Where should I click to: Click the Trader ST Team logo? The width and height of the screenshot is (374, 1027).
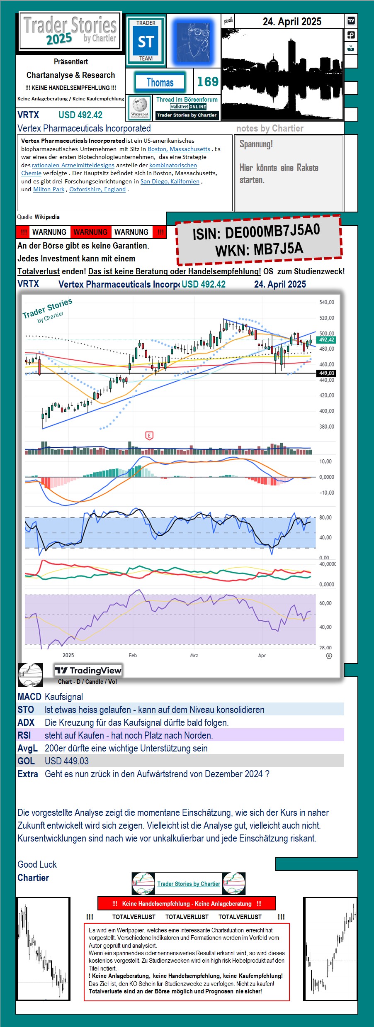click(146, 41)
